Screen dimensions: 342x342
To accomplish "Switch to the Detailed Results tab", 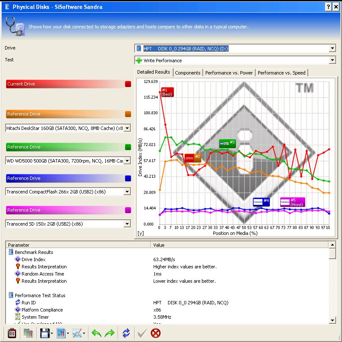I will pyautogui.click(x=154, y=72).
